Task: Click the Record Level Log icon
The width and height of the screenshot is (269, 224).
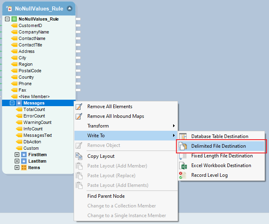Action: (183, 175)
